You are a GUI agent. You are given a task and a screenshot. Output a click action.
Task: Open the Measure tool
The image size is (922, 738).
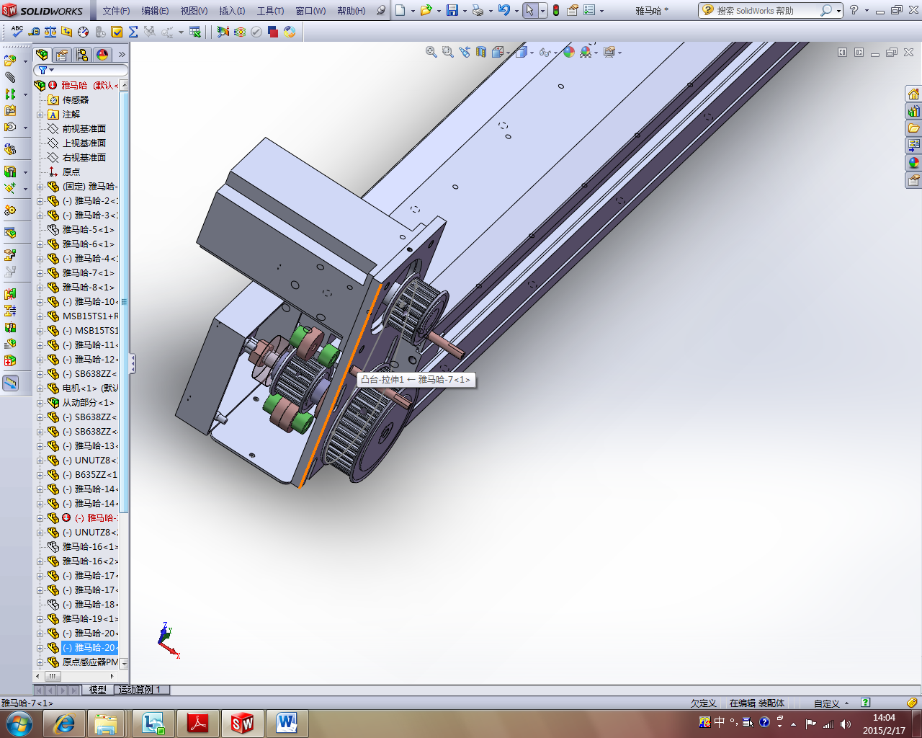click(x=34, y=32)
